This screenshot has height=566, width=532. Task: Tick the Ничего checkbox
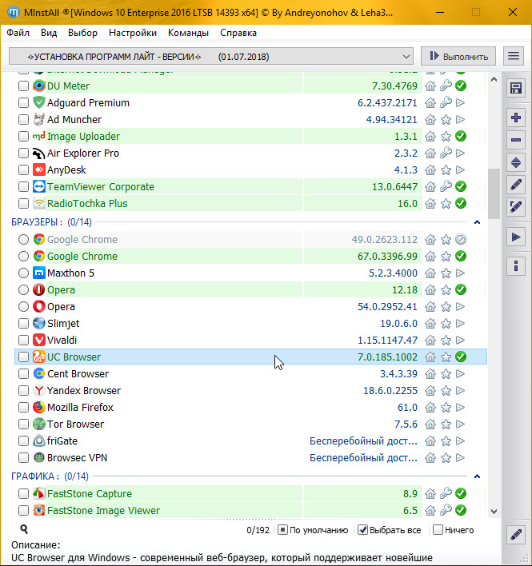tap(438, 530)
